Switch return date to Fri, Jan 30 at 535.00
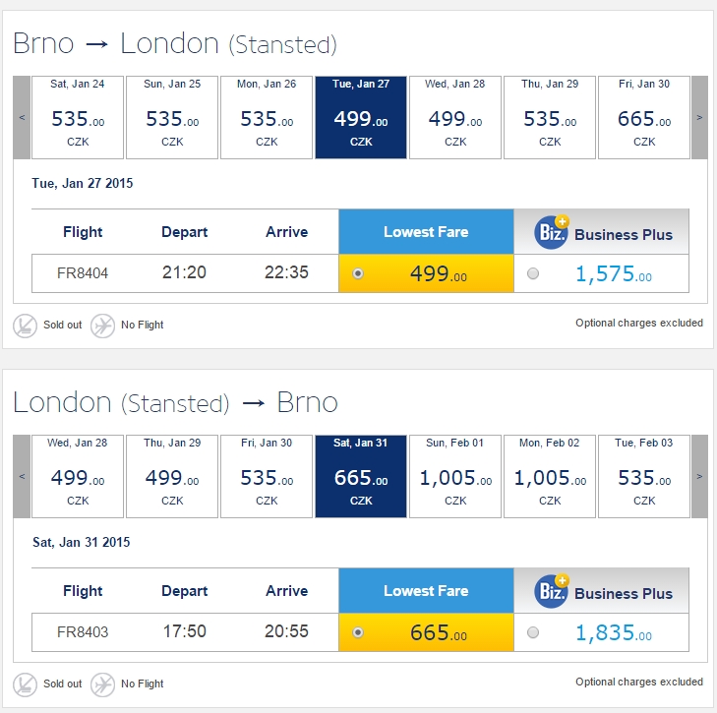 [267, 477]
